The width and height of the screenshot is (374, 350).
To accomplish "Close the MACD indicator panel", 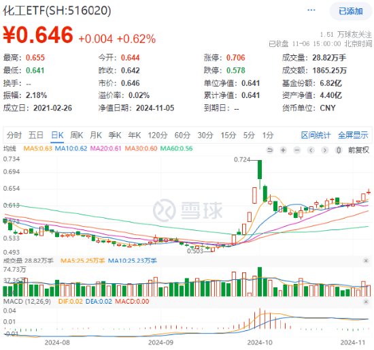I will (366, 302).
